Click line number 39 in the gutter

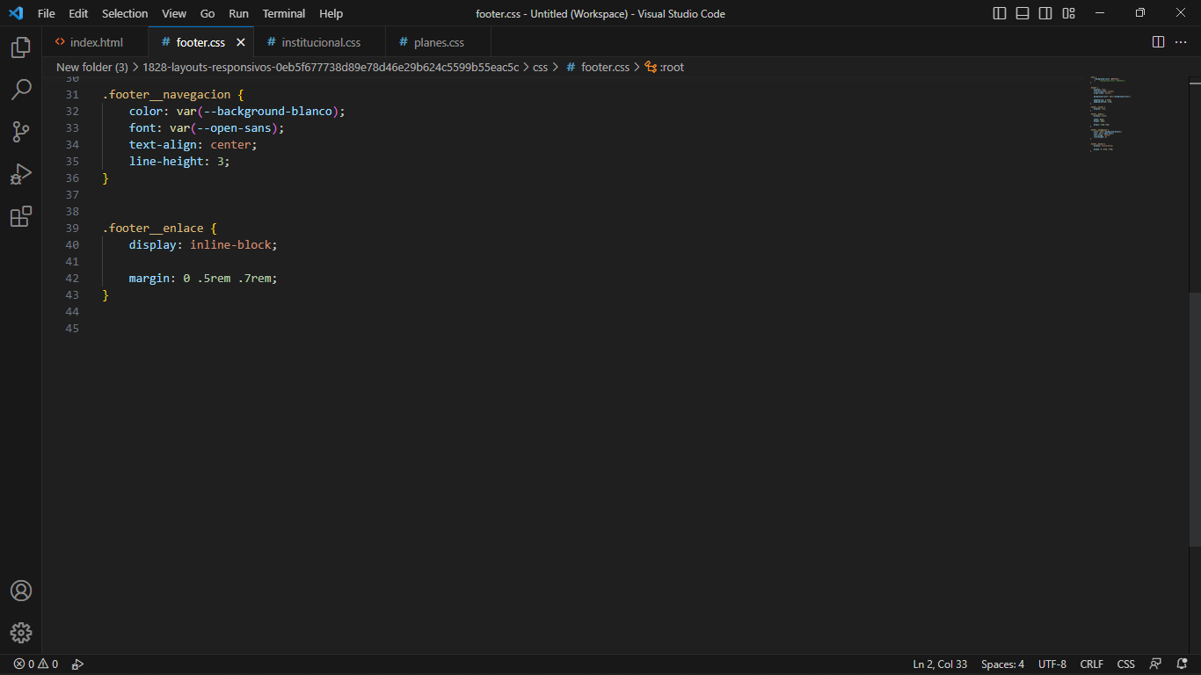click(x=72, y=228)
